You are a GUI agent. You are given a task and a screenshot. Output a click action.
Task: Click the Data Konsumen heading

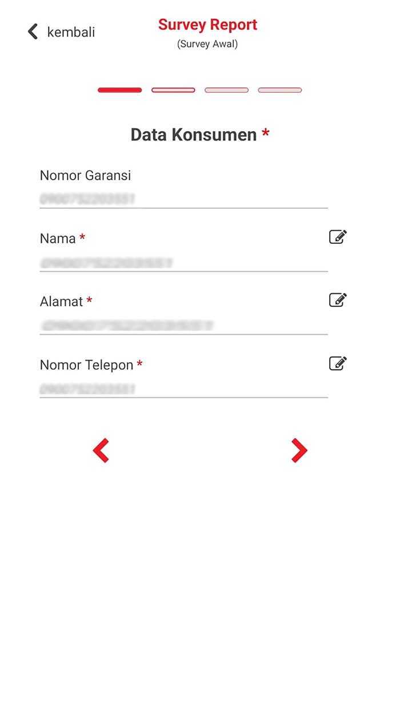pyautogui.click(x=194, y=135)
